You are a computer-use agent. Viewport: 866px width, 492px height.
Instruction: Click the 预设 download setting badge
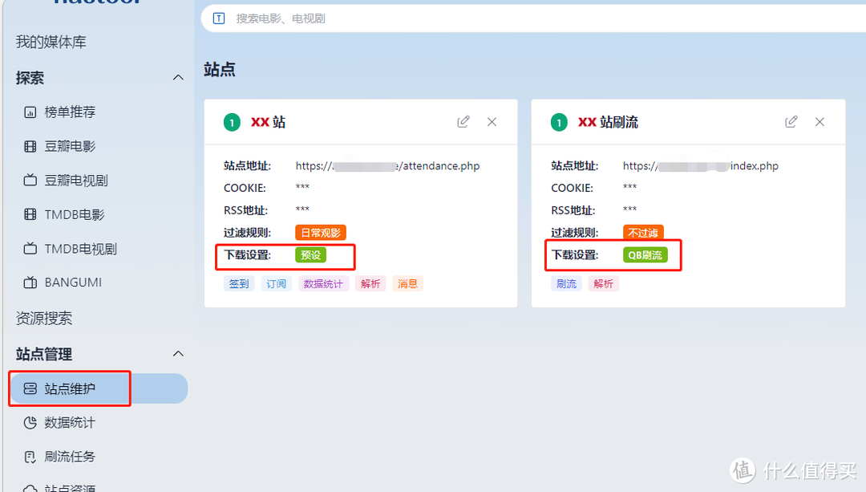coord(311,254)
